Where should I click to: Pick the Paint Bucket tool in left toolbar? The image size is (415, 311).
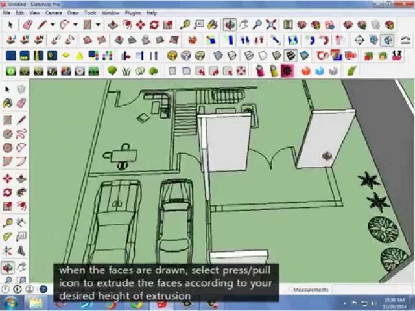[x=7, y=104]
